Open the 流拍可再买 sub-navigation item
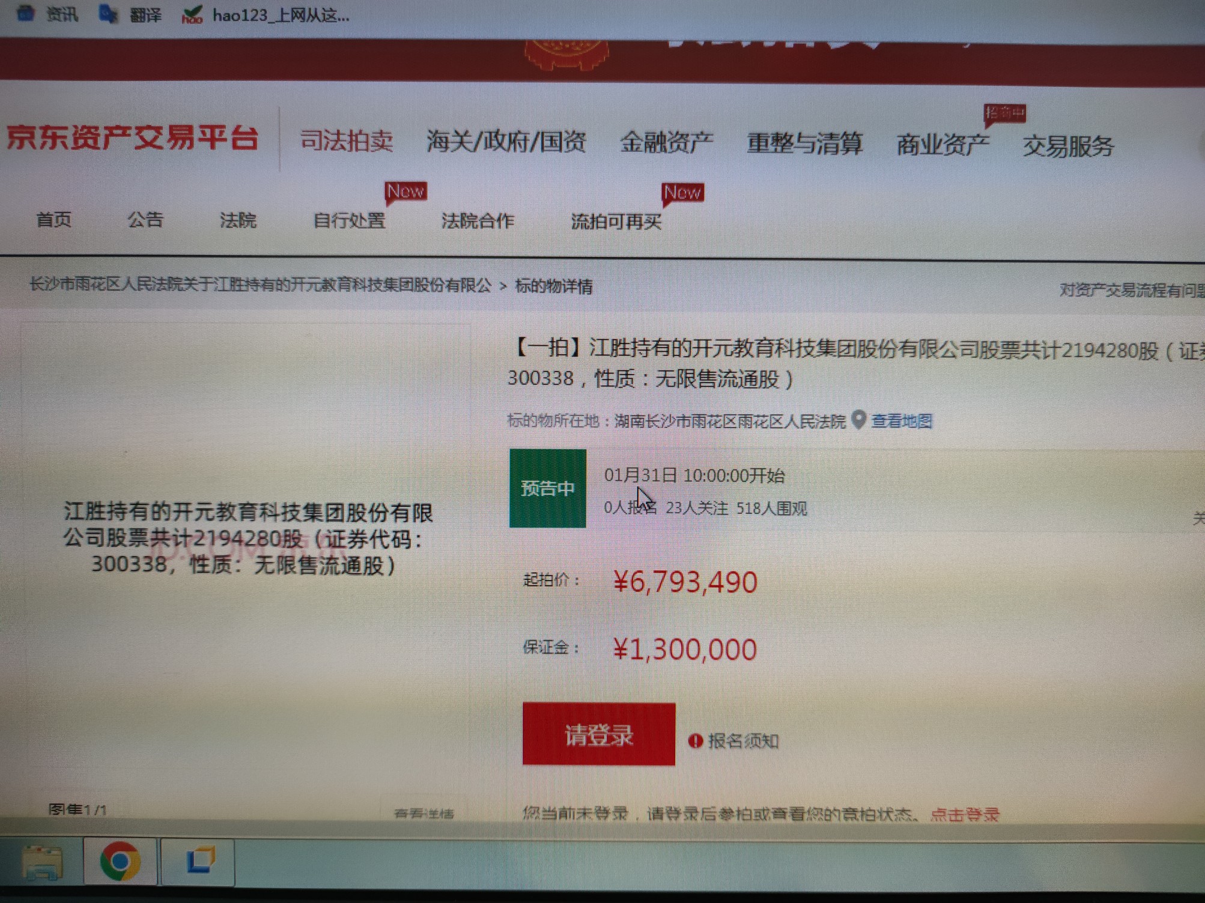The height and width of the screenshot is (903, 1205). tap(616, 222)
